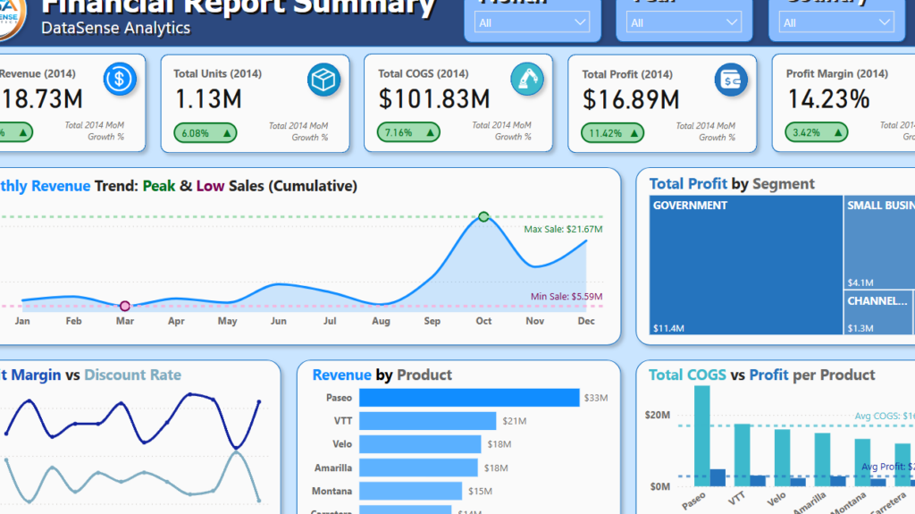915x514 pixels.
Task: Select the March low marker on revenue trend
Action: [125, 306]
